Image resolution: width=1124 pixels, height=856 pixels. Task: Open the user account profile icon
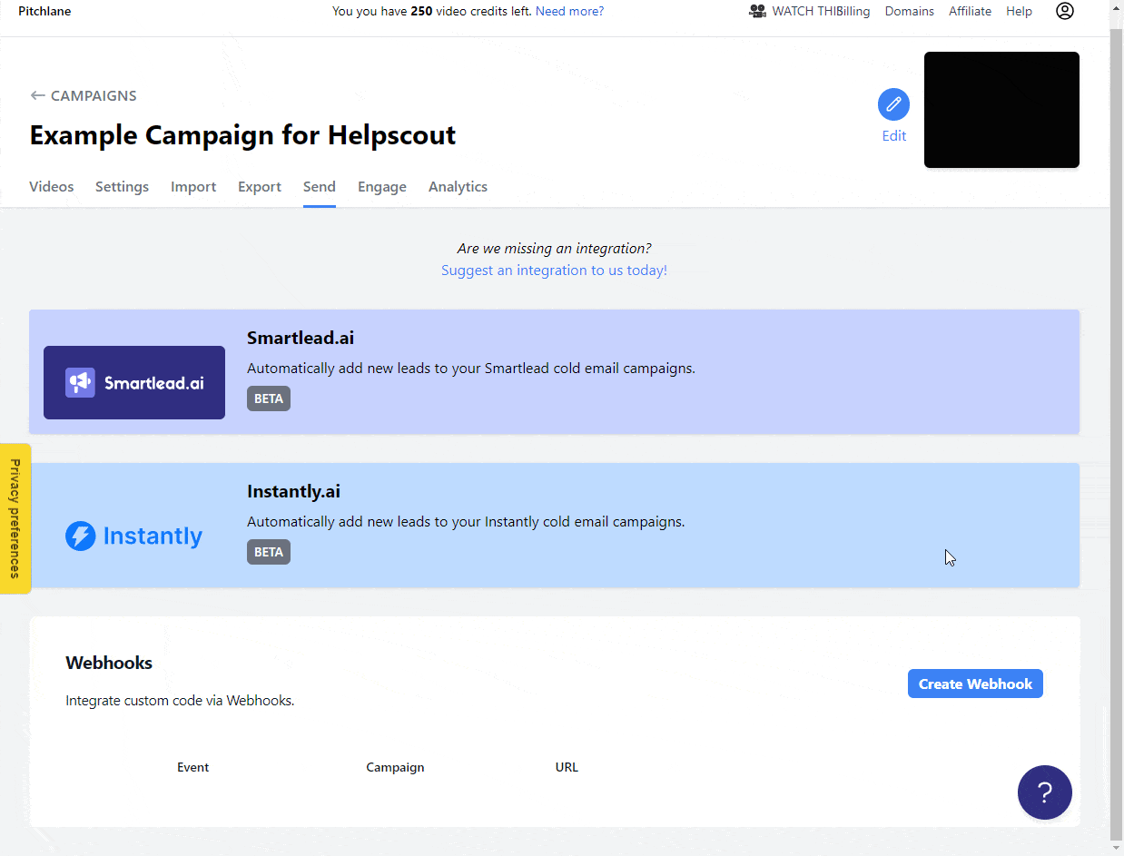tap(1065, 11)
